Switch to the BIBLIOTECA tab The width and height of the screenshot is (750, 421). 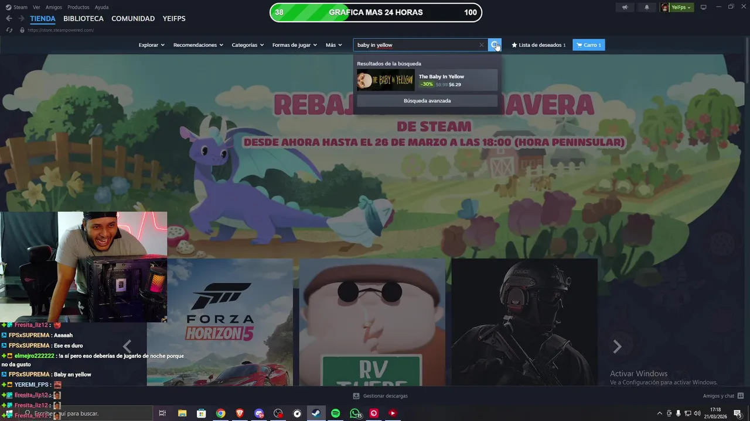click(83, 19)
